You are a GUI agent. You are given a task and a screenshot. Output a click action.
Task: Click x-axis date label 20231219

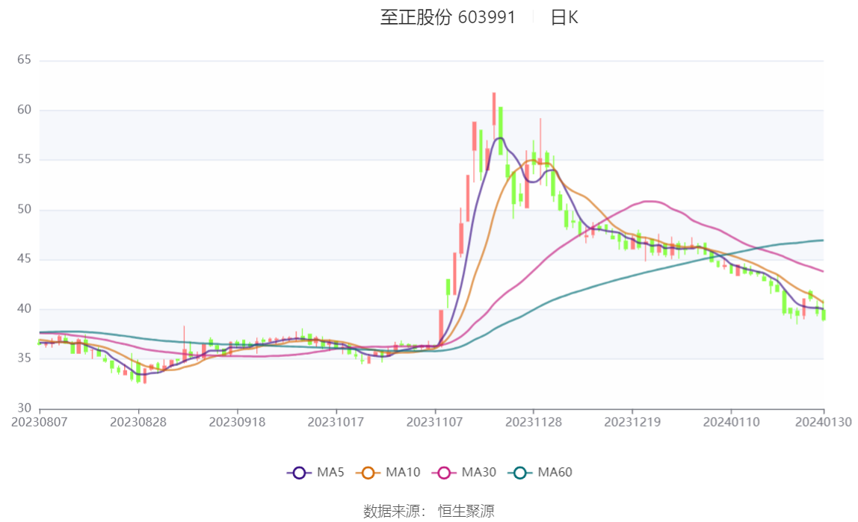coord(632,422)
